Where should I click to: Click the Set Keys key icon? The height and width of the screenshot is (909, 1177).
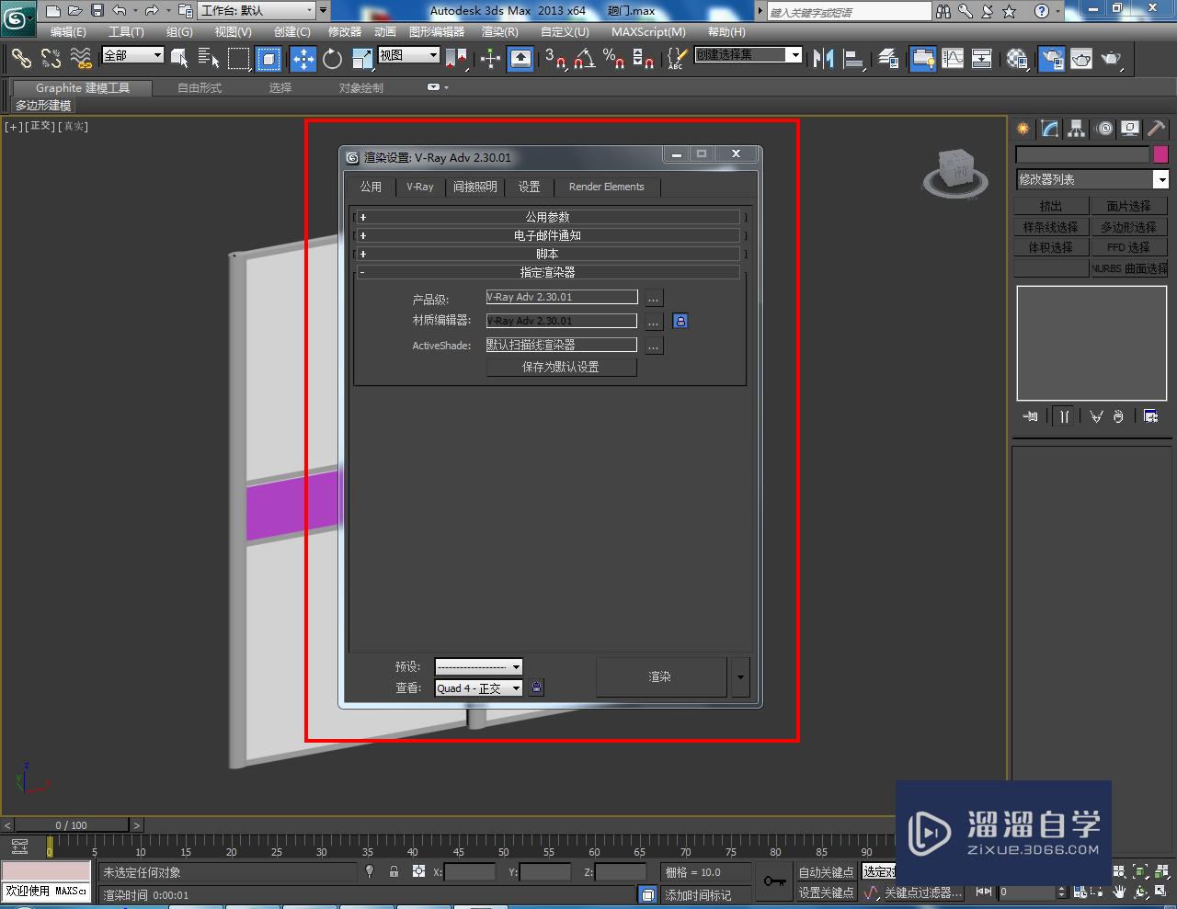point(774,881)
